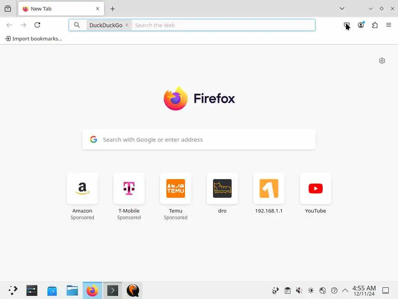This screenshot has height=299, width=398.
Task: Open the Konsole terminal taskbar entry
Action: pyautogui.click(x=113, y=290)
